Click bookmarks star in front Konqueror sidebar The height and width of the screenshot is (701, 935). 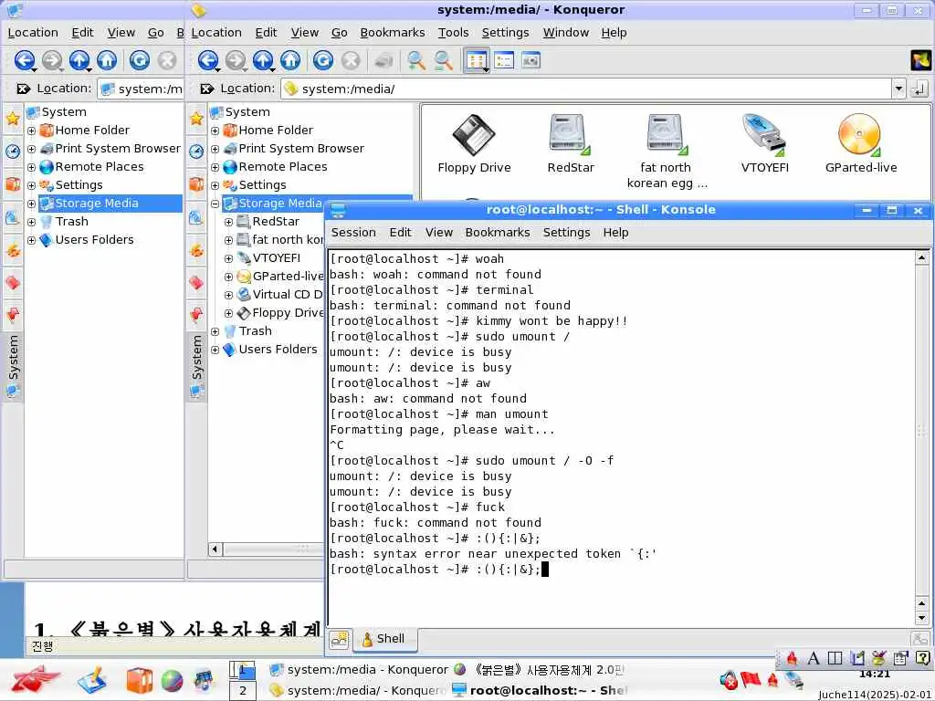pos(196,118)
